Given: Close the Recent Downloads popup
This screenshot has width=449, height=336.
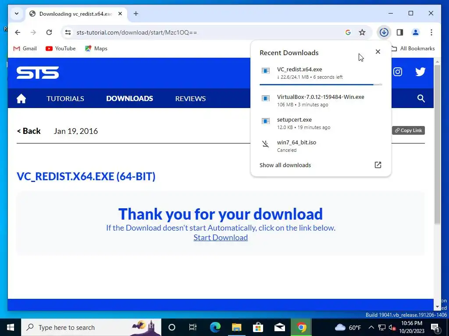Looking at the screenshot, I should tap(378, 52).
